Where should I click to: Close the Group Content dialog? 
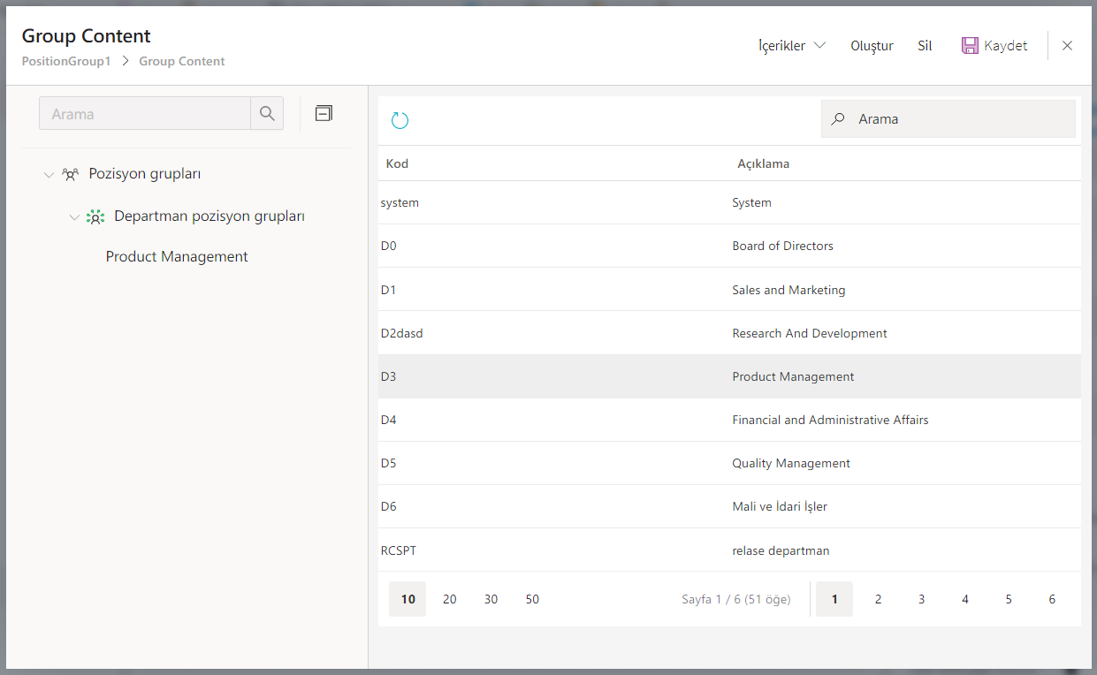pyautogui.click(x=1067, y=46)
